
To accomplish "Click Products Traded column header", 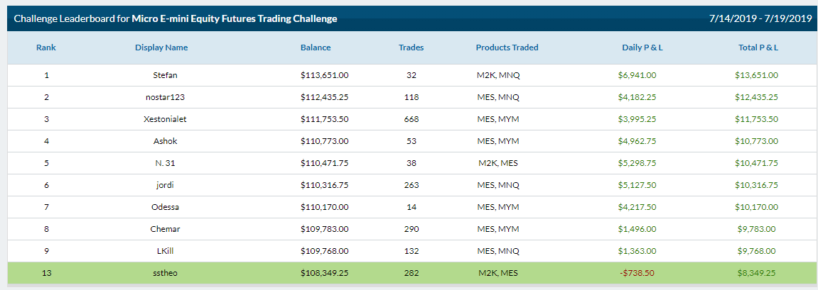I will [507, 48].
